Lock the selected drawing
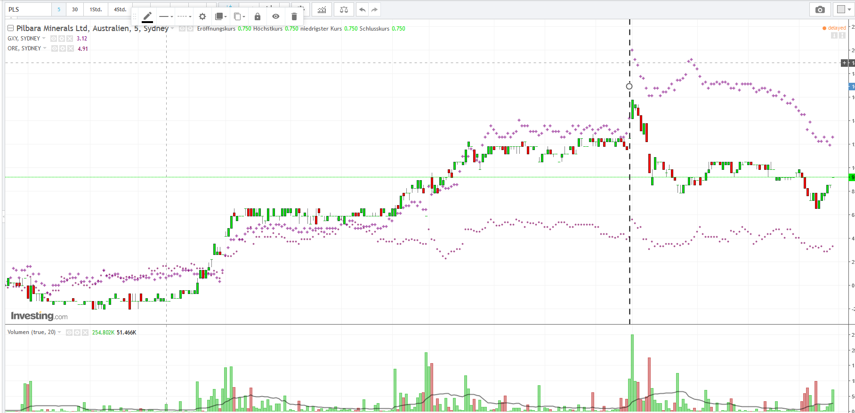The height and width of the screenshot is (413, 855). (x=257, y=16)
